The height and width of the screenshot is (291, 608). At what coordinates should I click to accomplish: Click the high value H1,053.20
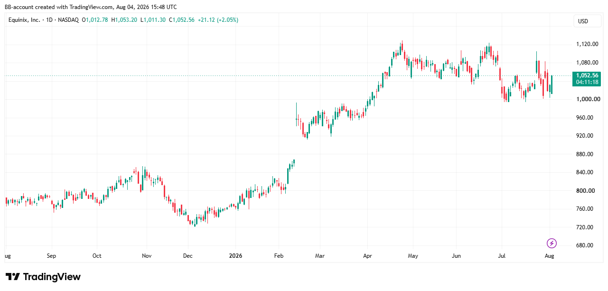[124, 20]
